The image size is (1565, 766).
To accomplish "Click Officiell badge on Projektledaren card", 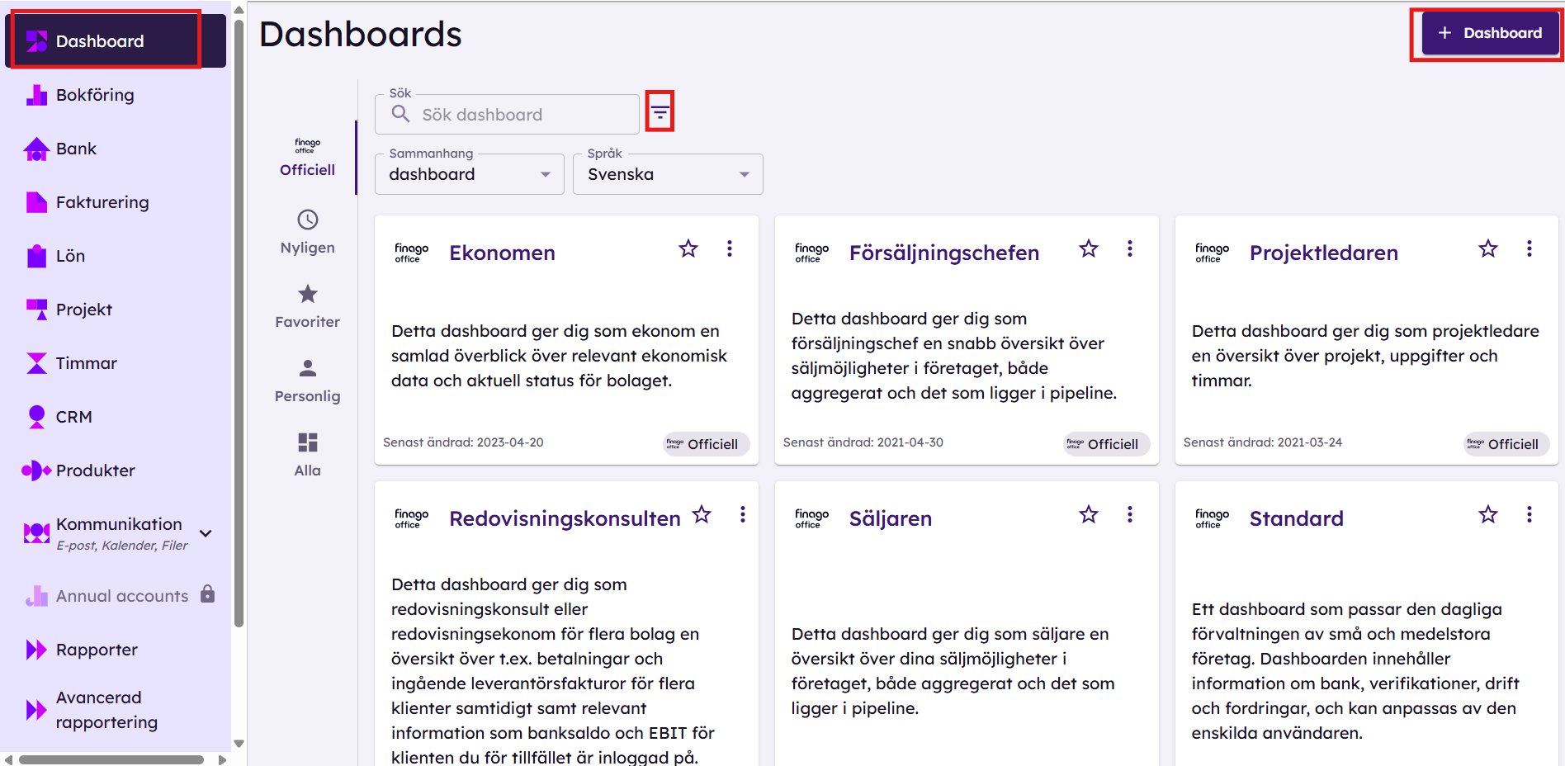I will click(1506, 444).
